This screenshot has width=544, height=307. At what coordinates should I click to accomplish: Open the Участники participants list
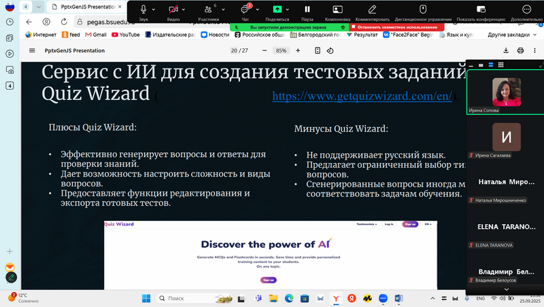[x=208, y=10]
